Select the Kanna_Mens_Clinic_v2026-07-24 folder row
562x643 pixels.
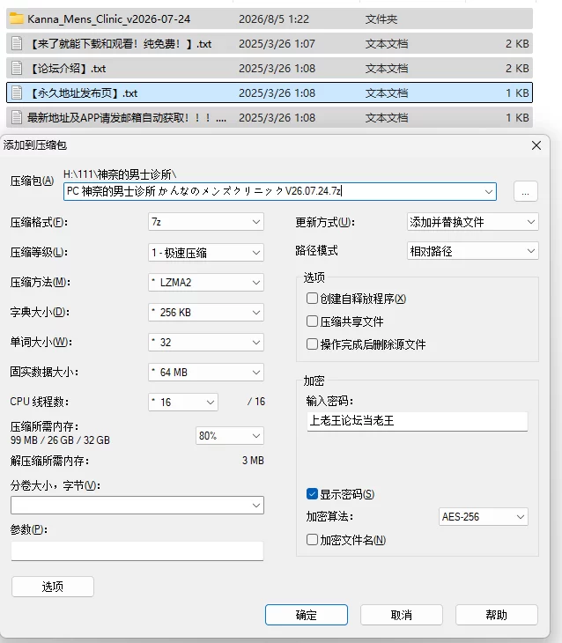[x=270, y=18]
